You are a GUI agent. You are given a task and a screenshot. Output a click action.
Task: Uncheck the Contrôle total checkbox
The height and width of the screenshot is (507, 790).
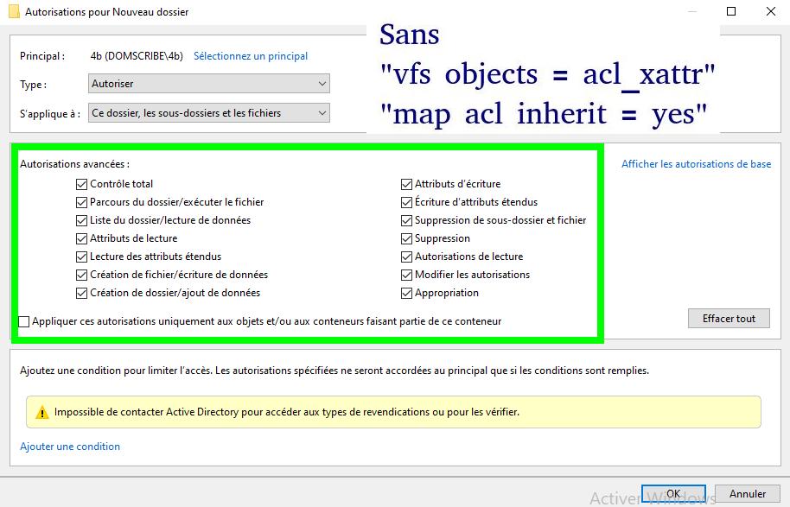pyautogui.click(x=82, y=184)
